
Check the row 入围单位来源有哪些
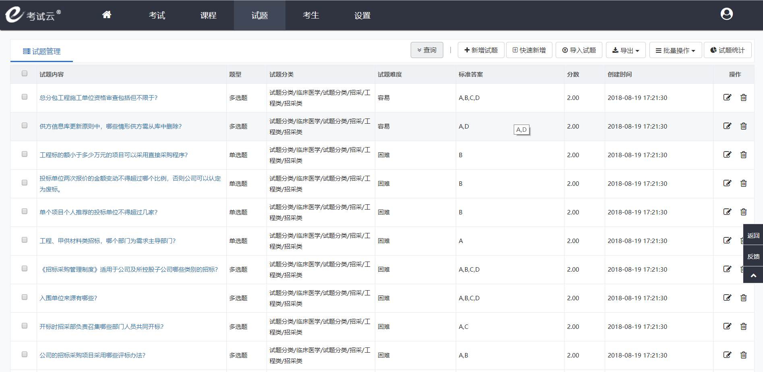pyautogui.click(x=25, y=297)
